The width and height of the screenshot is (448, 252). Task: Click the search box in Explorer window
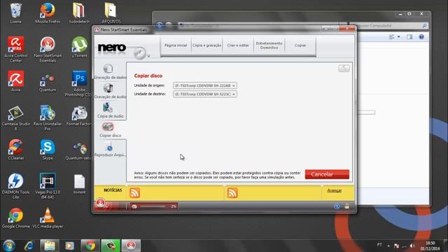tap(389, 26)
